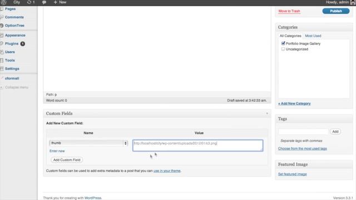Click + Add New Category link
This screenshot has width=356, height=200.
294,104
